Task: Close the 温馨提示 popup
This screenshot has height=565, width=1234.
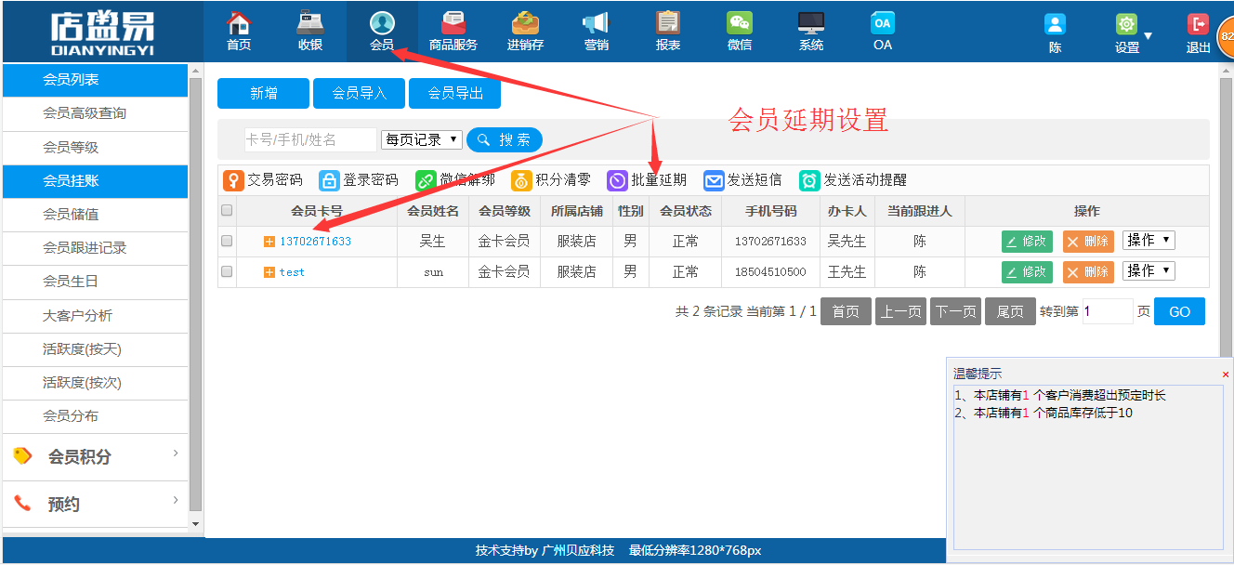Action: point(1225,374)
